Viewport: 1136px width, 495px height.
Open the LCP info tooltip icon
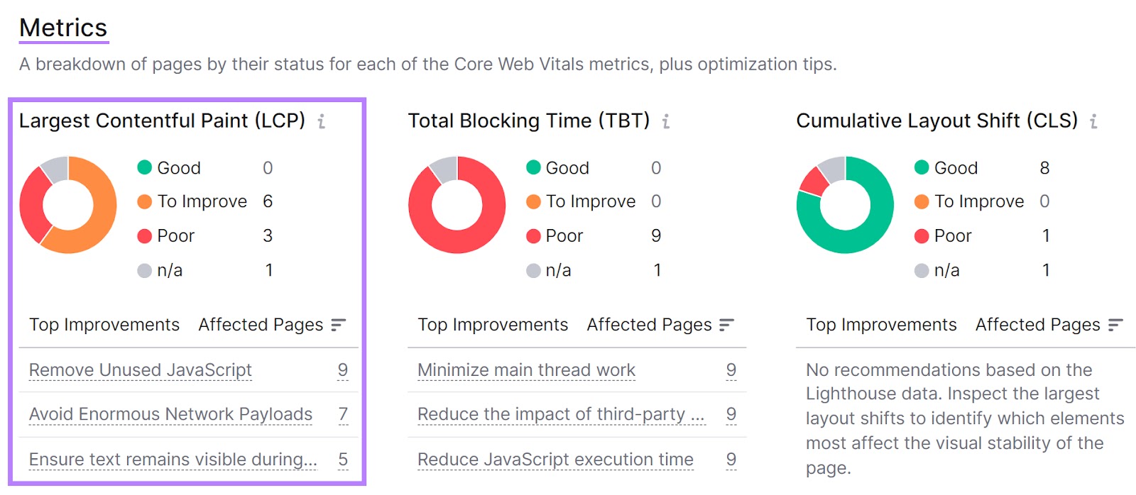coord(323,121)
